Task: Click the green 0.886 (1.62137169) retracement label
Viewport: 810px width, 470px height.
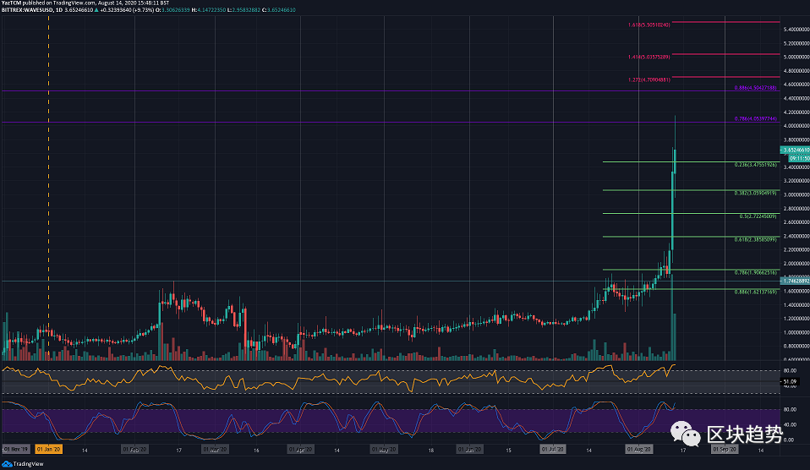Action: tap(755, 292)
